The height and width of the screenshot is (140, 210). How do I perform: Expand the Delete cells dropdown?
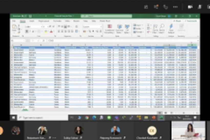(x=143, y=28)
